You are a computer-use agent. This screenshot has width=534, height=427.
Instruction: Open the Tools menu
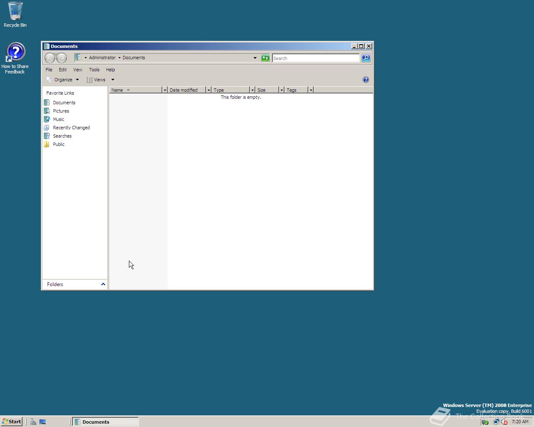coord(94,70)
